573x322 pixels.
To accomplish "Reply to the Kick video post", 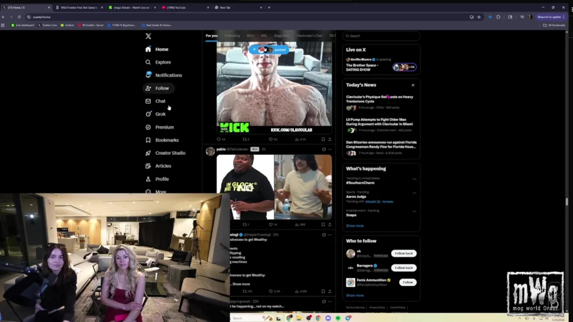I will pyautogui.click(x=221, y=139).
